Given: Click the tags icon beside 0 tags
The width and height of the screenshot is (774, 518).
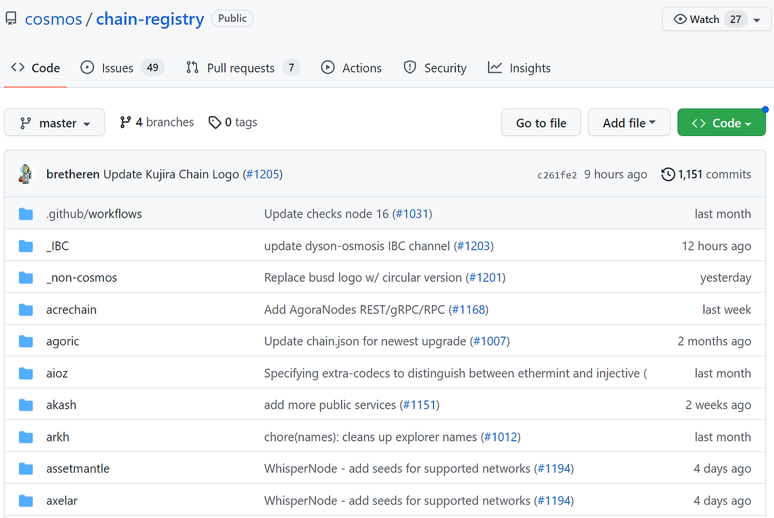Looking at the screenshot, I should pos(215,122).
